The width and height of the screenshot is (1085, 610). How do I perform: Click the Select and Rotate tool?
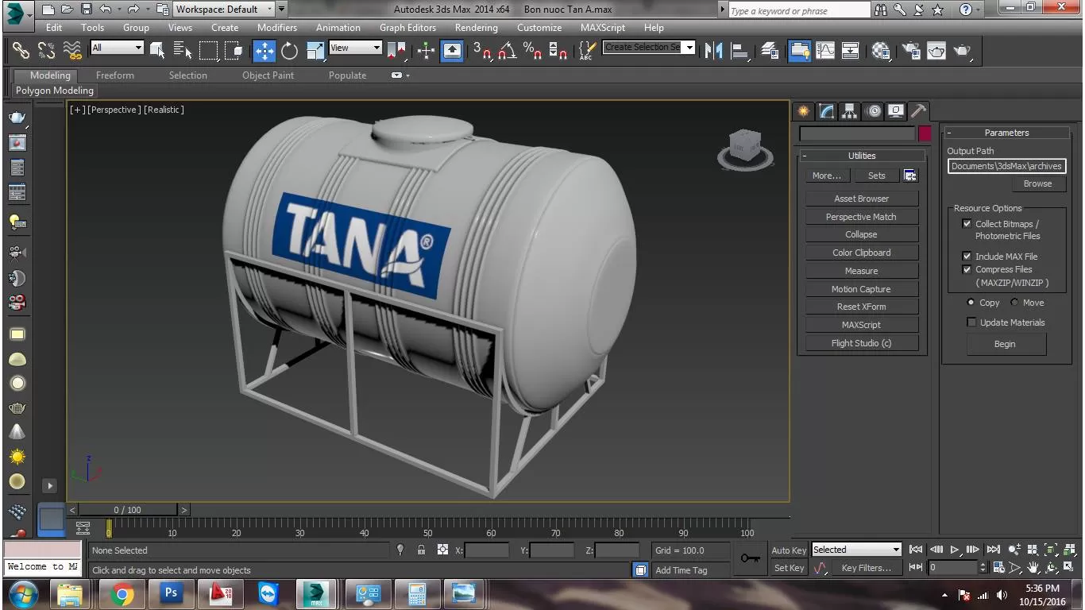pyautogui.click(x=289, y=51)
